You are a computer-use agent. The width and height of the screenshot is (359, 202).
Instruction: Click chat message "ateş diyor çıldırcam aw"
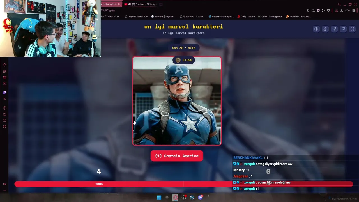point(275,164)
